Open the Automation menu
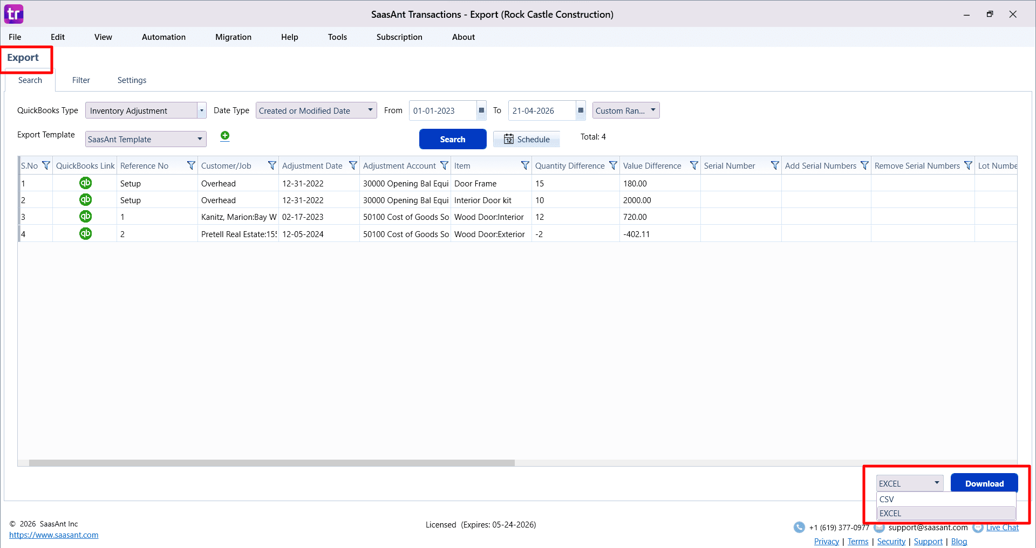The width and height of the screenshot is (1036, 548). click(x=163, y=37)
